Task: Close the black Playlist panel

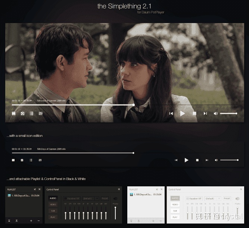Action: pyautogui.click(x=39, y=189)
